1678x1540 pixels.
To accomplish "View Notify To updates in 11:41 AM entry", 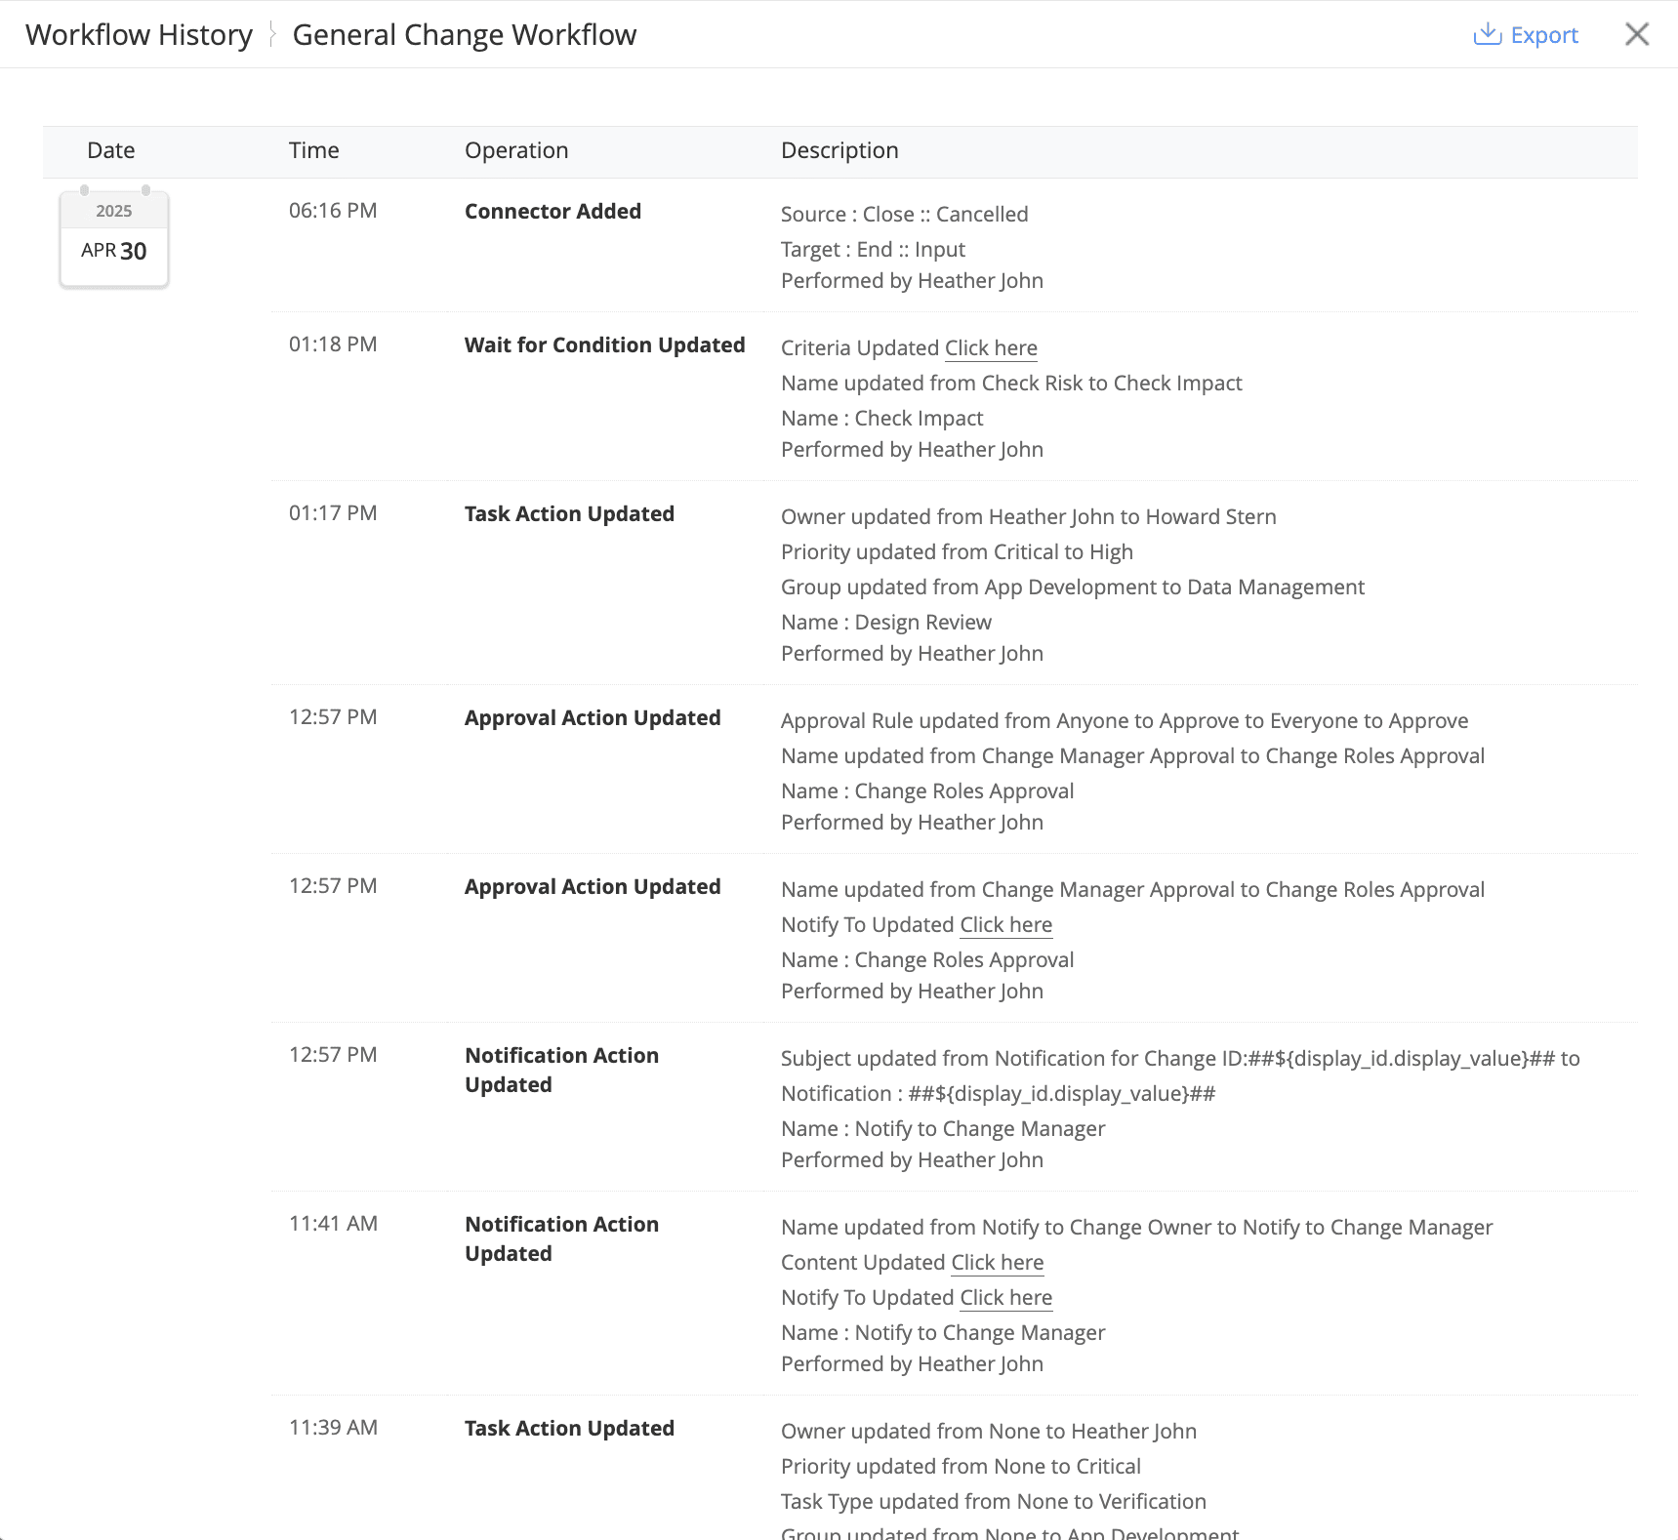I will (x=1004, y=1298).
